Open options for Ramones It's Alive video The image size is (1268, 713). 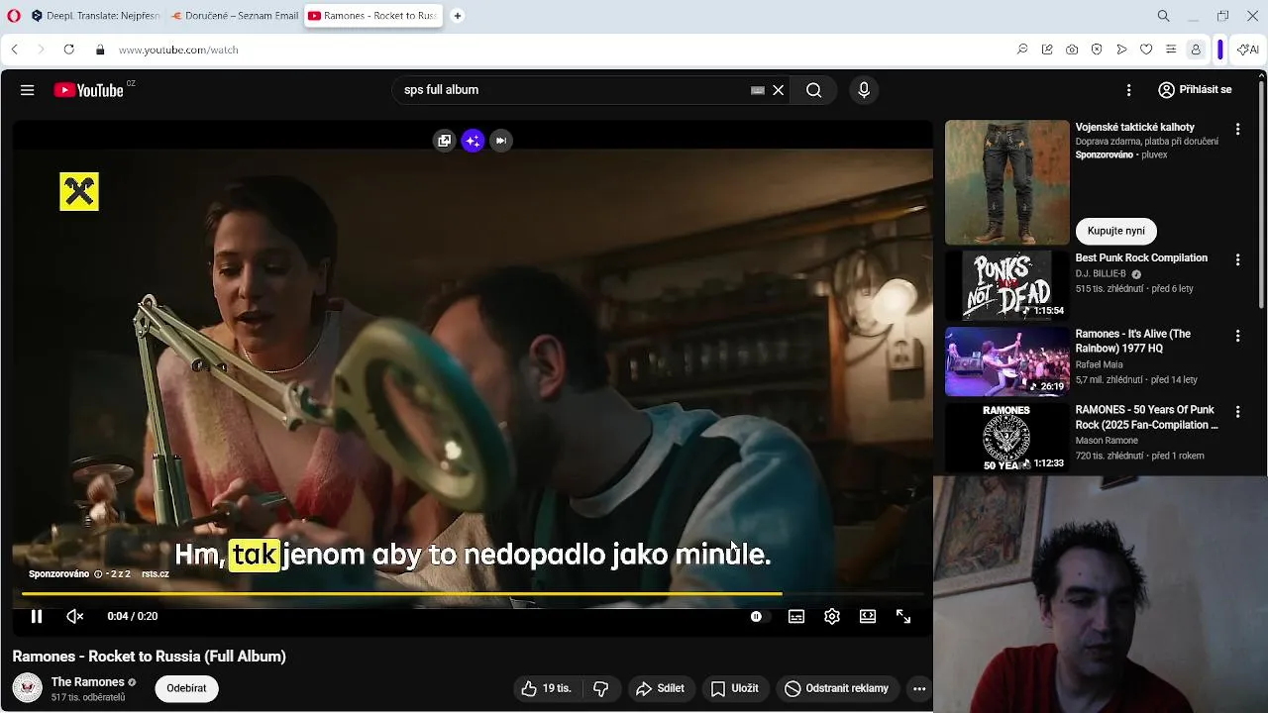[x=1237, y=336]
